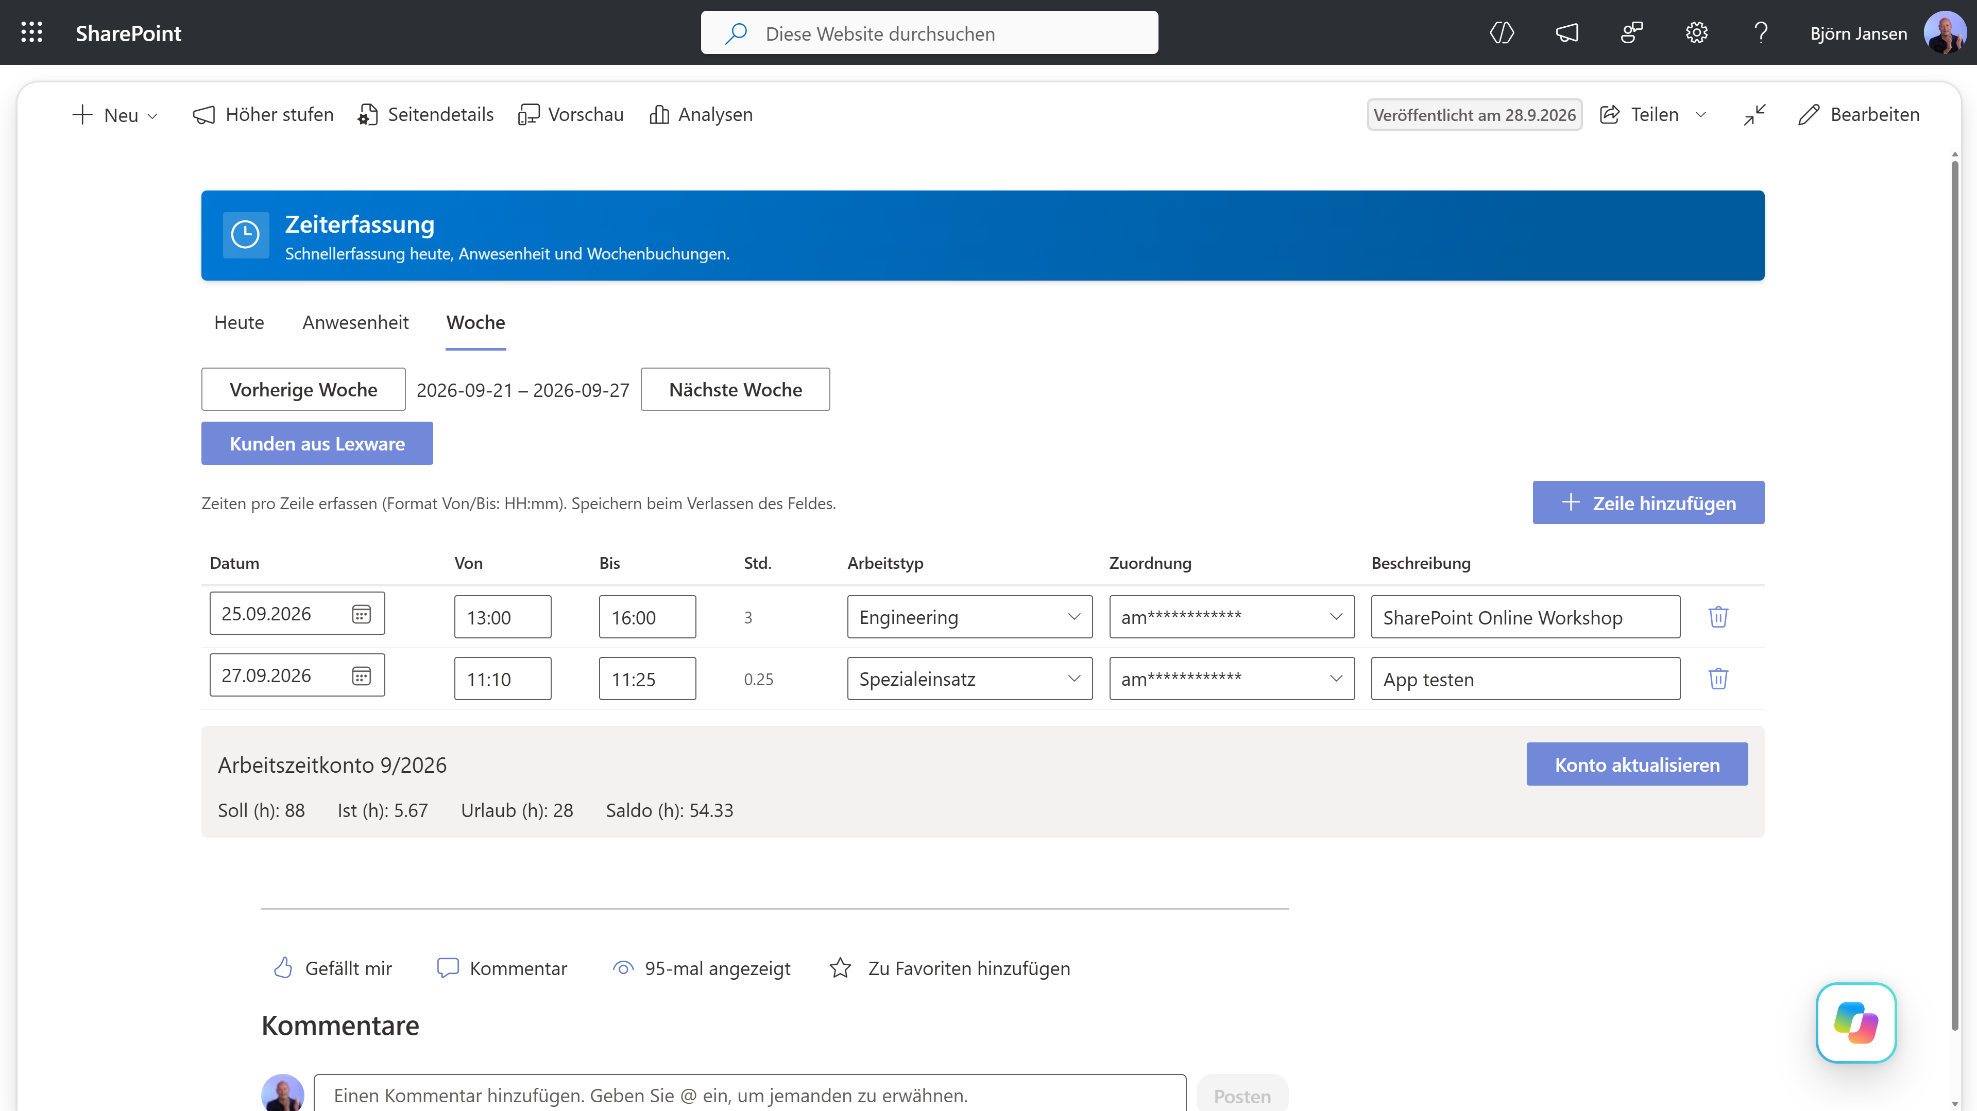The width and height of the screenshot is (1977, 1111).
Task: Open the help question mark
Action: pyautogui.click(x=1761, y=32)
